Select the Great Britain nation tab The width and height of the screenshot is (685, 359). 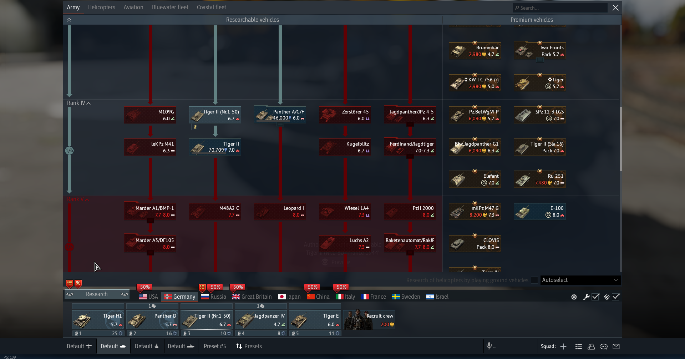pos(252,297)
